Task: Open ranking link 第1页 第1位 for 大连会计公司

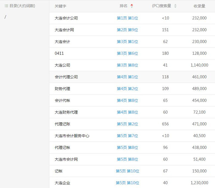Action: point(127,18)
